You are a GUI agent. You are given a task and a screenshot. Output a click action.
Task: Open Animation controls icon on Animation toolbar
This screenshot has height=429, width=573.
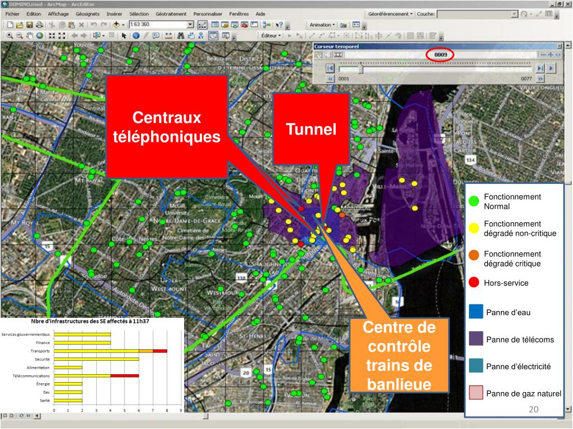(x=356, y=25)
